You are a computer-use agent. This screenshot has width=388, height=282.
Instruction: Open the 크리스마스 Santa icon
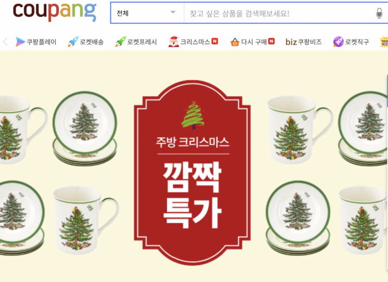tap(173, 42)
